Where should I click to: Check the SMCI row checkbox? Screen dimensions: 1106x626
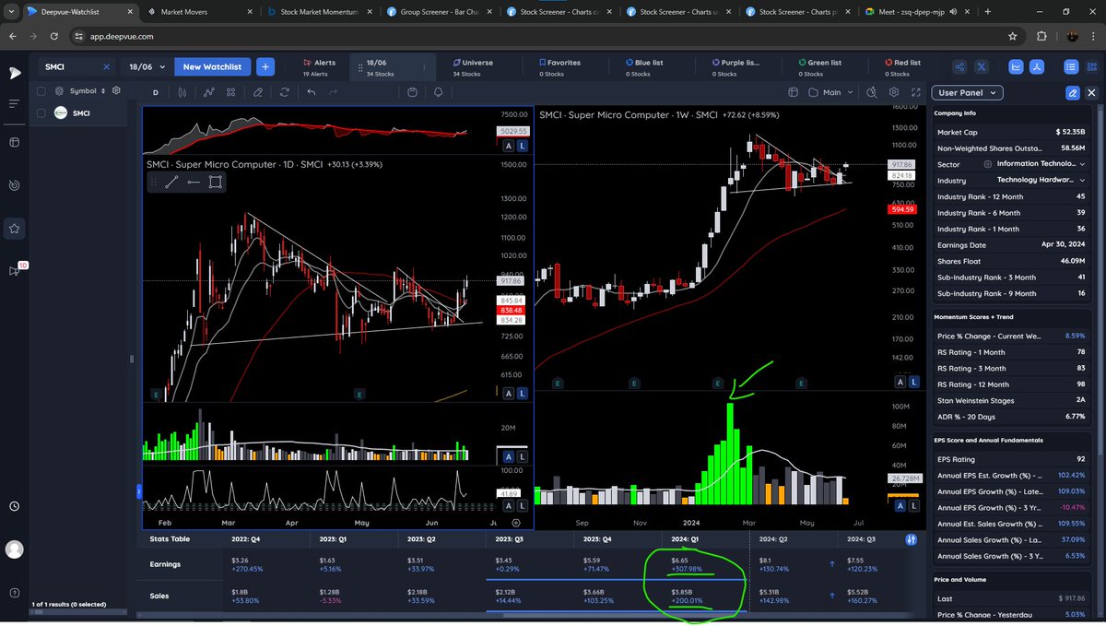pyautogui.click(x=41, y=112)
